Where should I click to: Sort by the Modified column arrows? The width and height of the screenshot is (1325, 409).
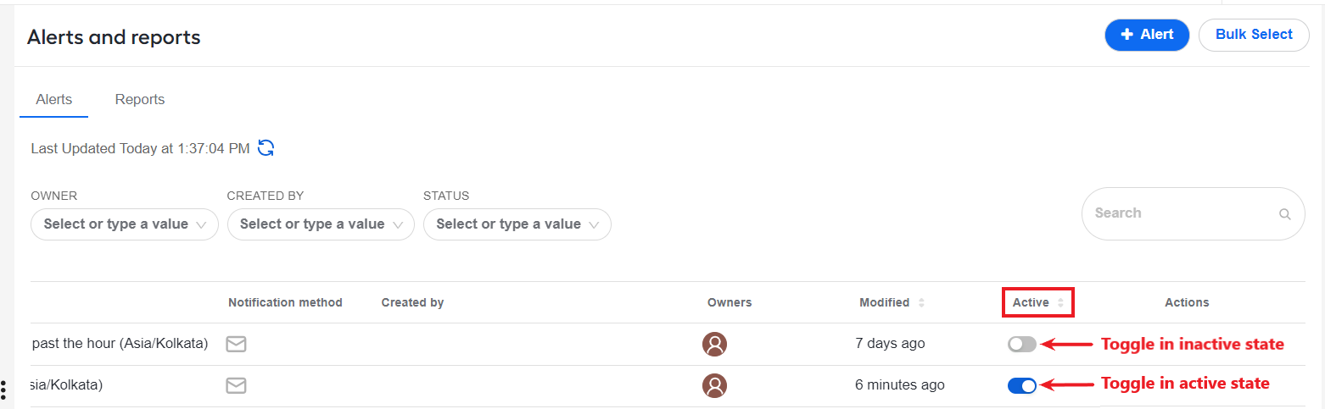(921, 302)
